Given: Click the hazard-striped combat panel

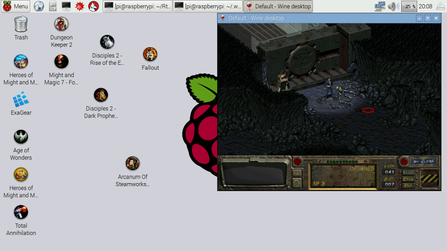Looking at the screenshot, I should click(x=429, y=179).
